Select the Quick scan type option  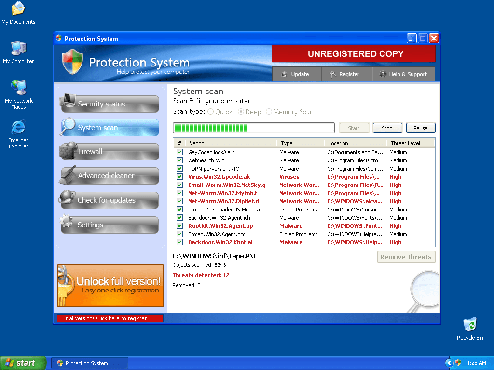(x=210, y=112)
